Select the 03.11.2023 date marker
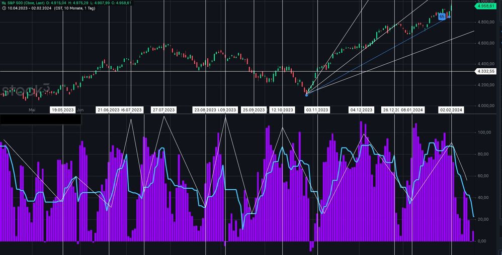The height and width of the screenshot is (255, 502). click(317, 110)
